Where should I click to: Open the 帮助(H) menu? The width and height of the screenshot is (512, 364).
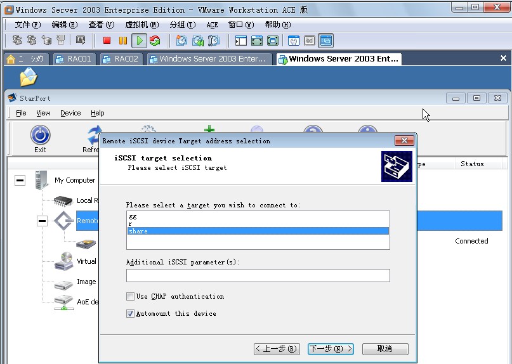[278, 25]
